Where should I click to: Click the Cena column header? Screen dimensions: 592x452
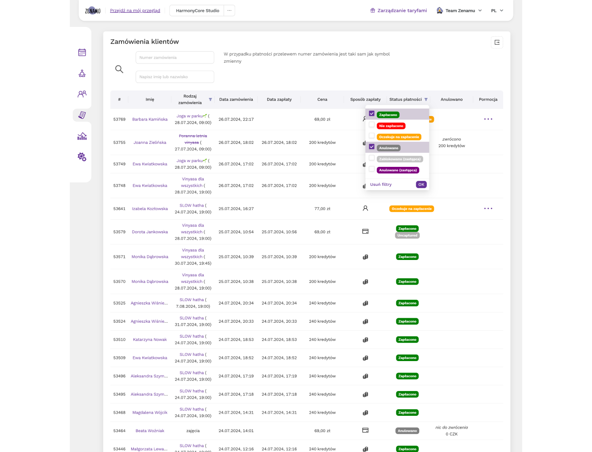[x=323, y=100]
